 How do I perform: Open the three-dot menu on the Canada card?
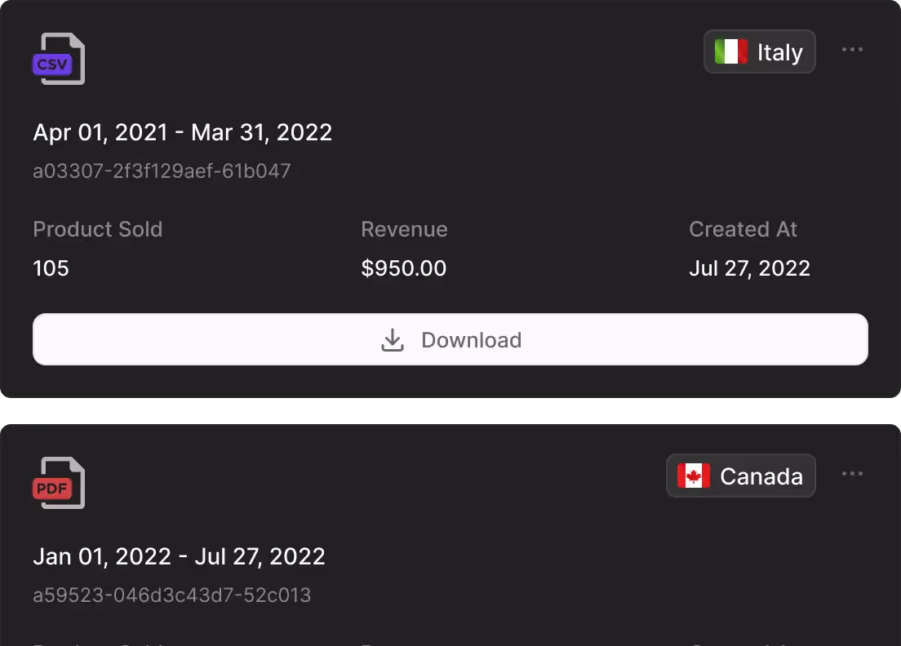852,474
